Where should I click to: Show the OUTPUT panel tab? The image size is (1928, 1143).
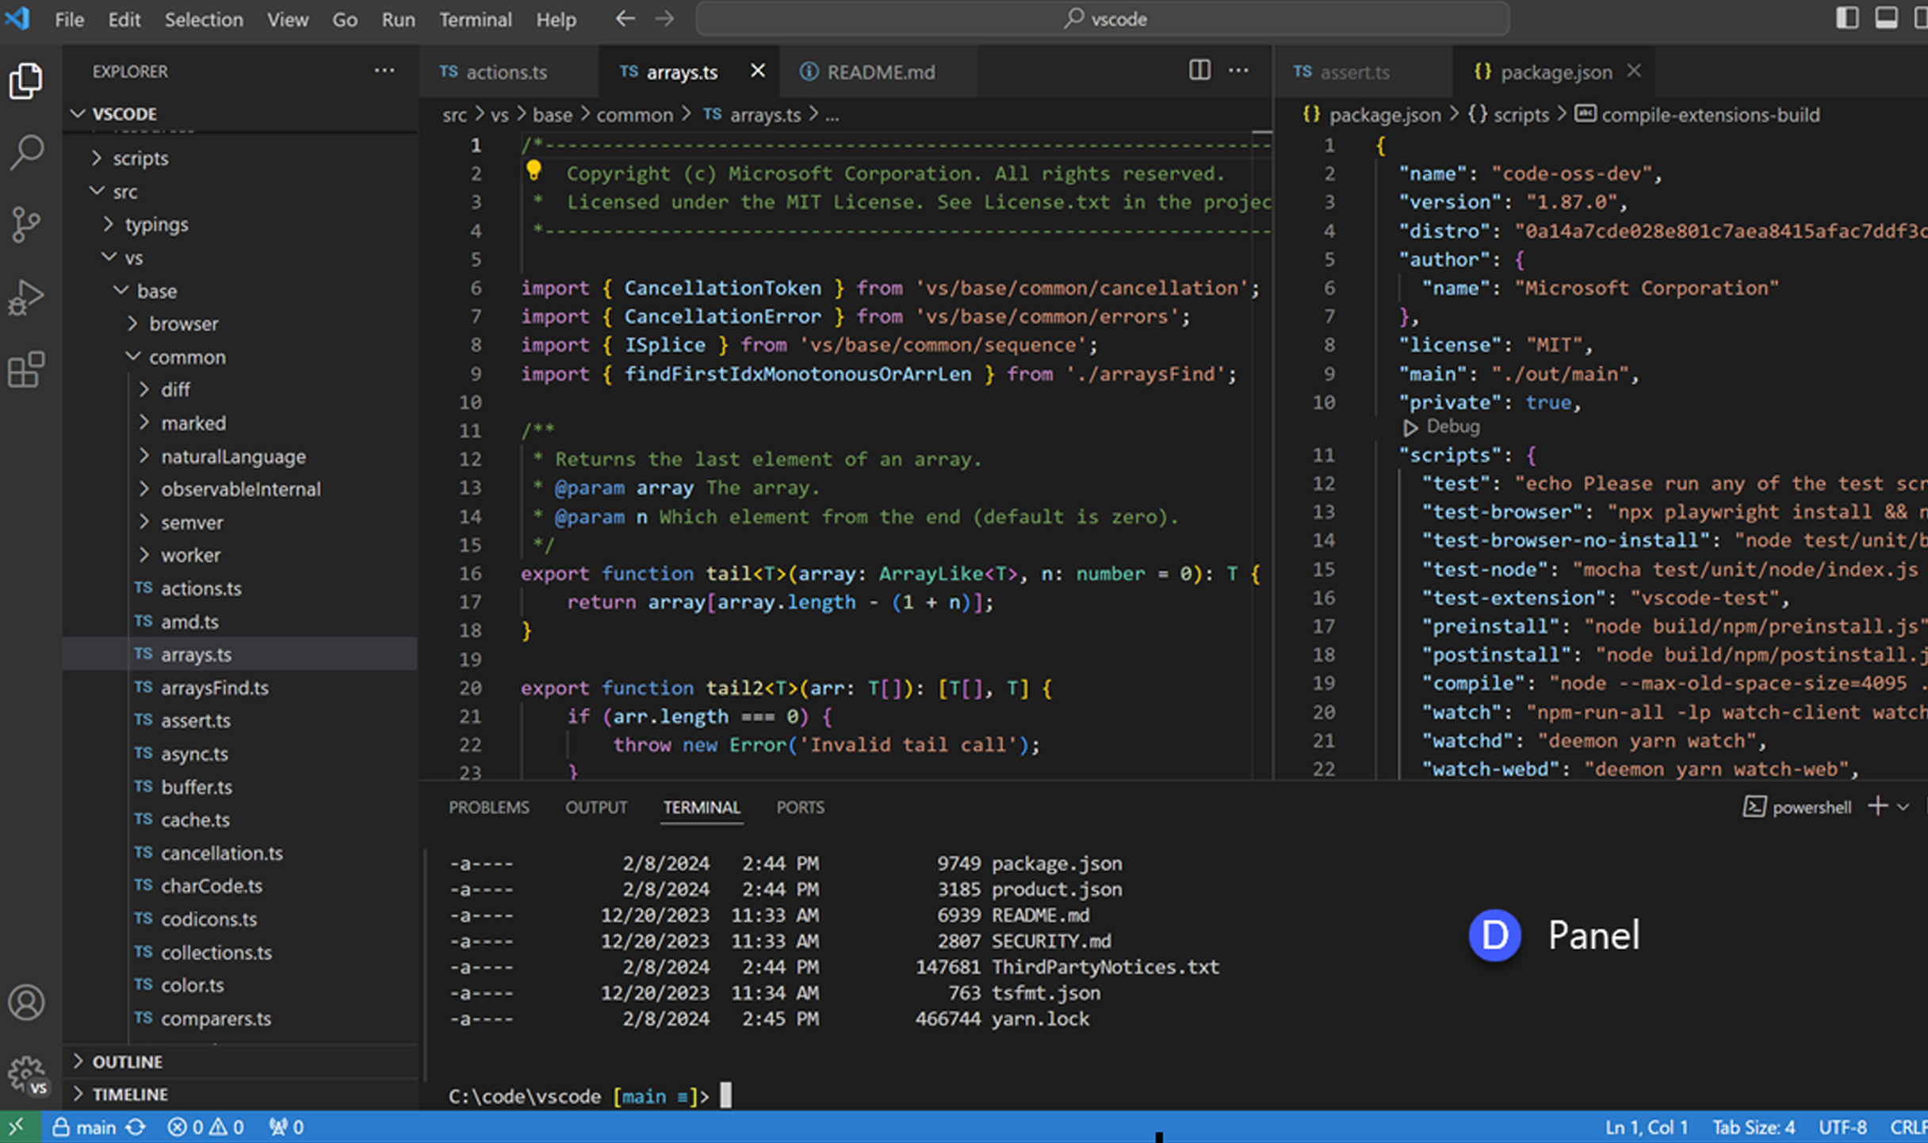596,807
